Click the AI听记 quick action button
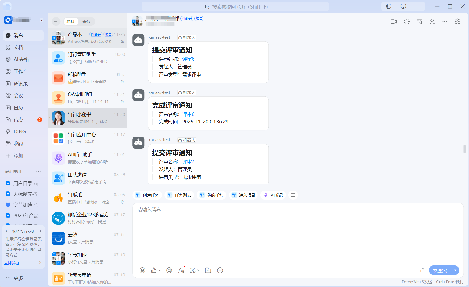Screen dimensions: 469x287 [273, 195]
